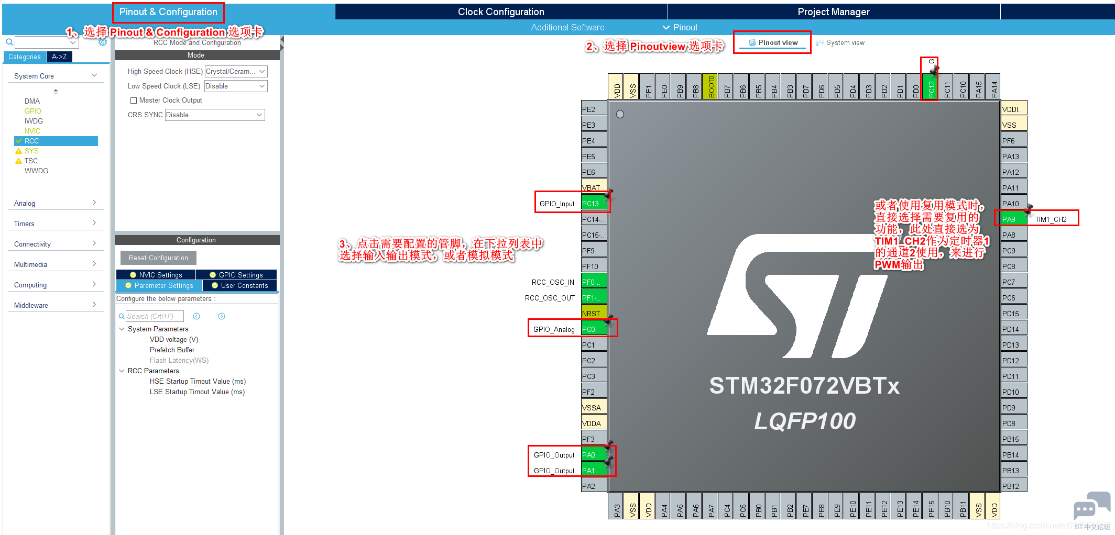Collapse the System Parameters tree node
This screenshot has height=535, width=1115.
(122, 329)
